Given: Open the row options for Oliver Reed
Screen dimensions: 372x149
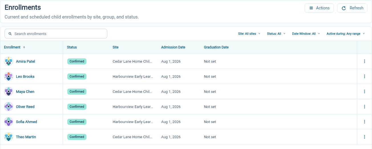Looking at the screenshot, I should tap(364, 107).
